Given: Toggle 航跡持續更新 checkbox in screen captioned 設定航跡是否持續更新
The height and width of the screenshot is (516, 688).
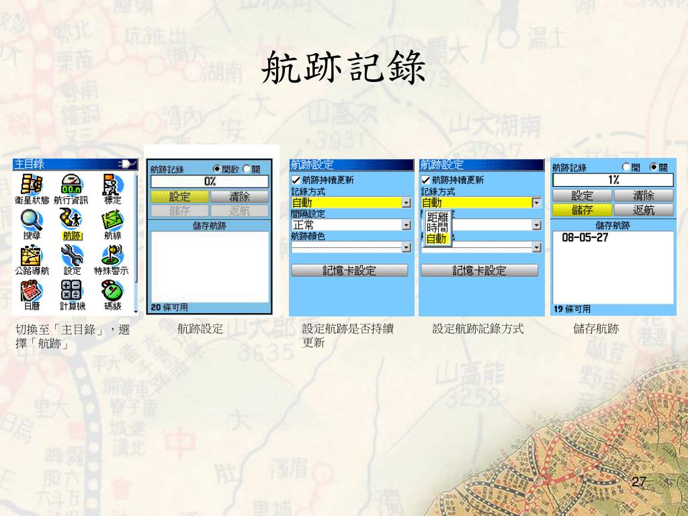Looking at the screenshot, I should [x=296, y=180].
